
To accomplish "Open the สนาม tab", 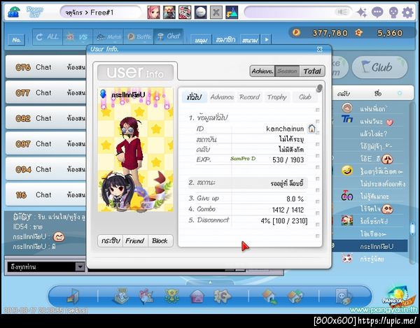I will pos(250,40).
